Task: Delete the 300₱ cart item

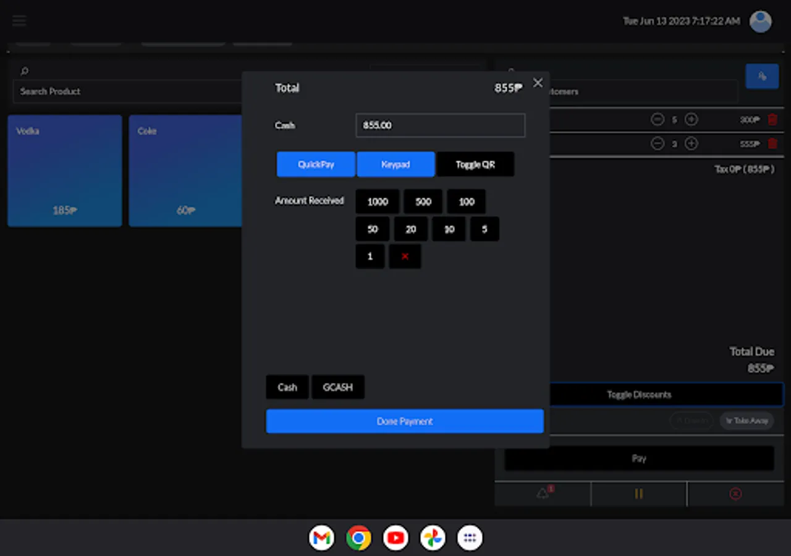Action: pyautogui.click(x=772, y=120)
